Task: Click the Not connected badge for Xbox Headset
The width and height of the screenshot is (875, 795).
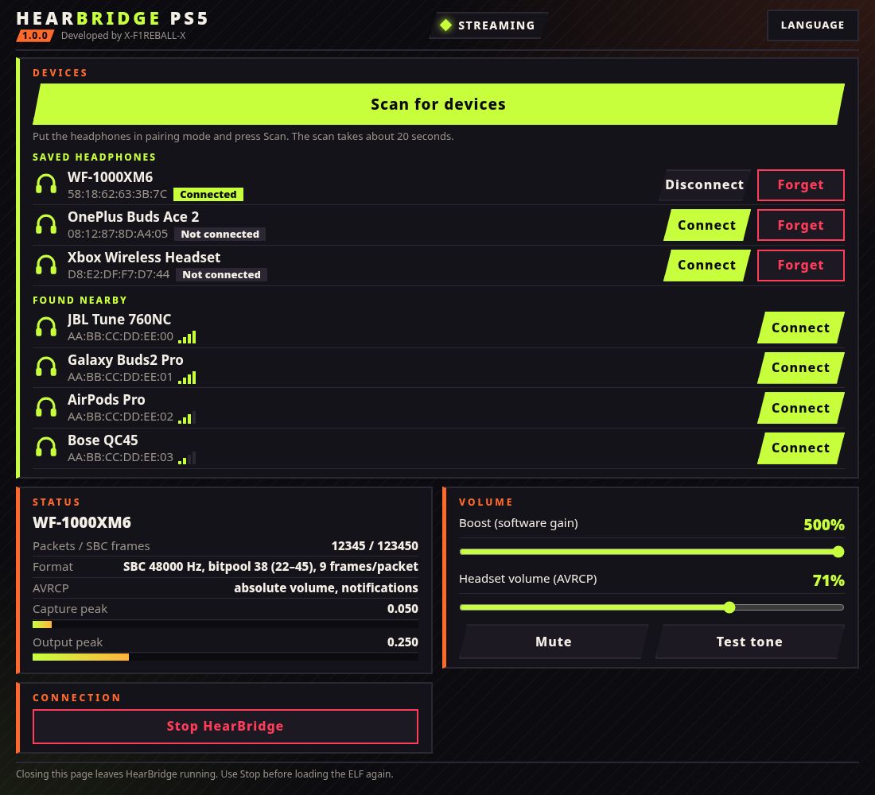Action: pyautogui.click(x=222, y=274)
